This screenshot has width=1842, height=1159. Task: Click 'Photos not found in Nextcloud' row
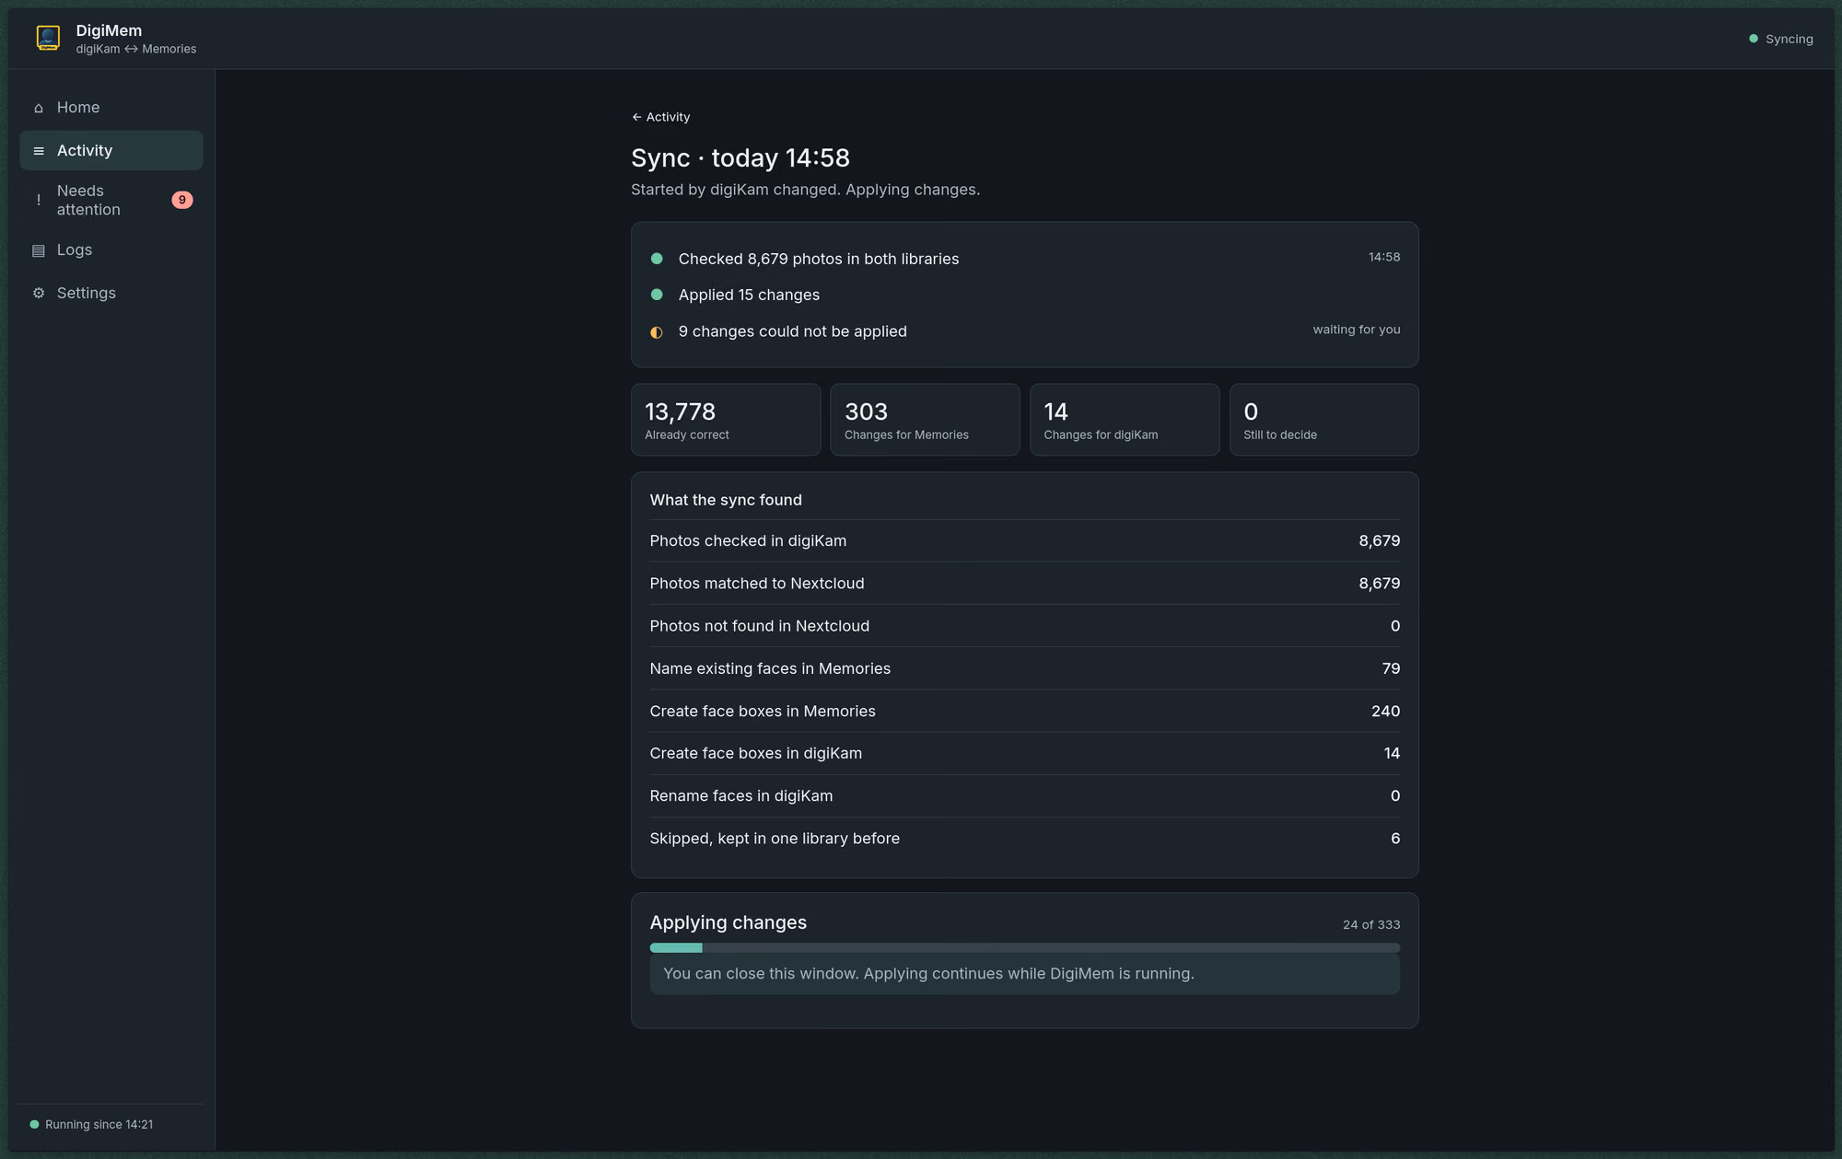point(1024,626)
